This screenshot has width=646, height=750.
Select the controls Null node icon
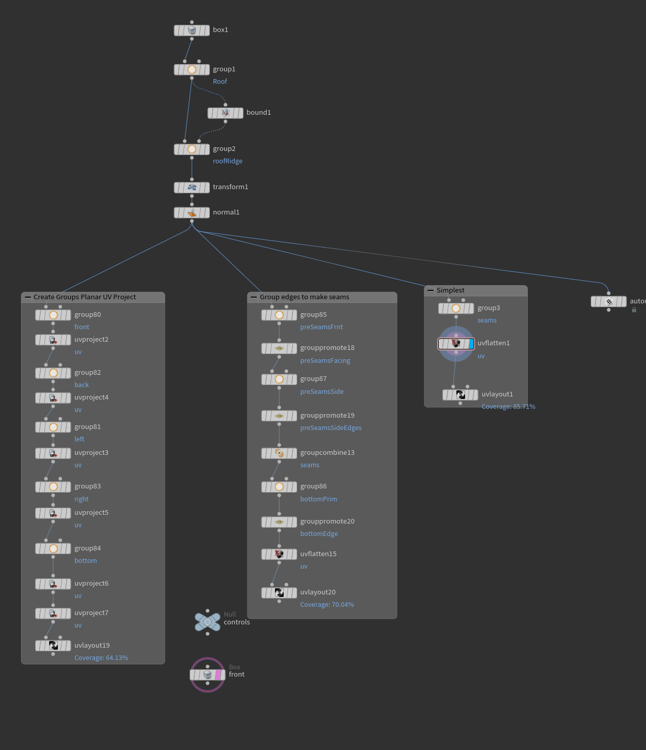tap(207, 622)
